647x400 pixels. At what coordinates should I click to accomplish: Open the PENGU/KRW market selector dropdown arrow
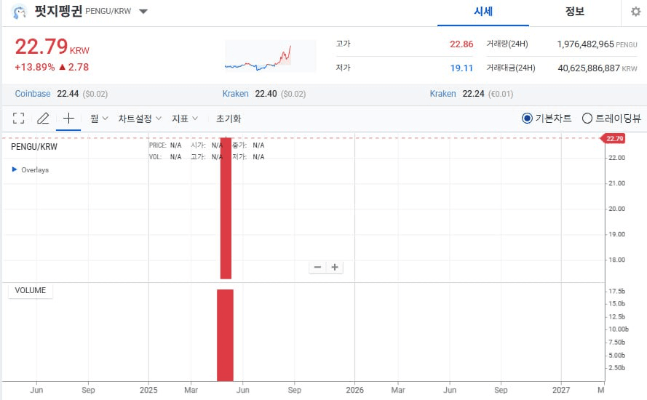click(x=143, y=12)
